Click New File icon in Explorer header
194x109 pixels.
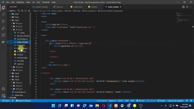(x=19, y=11)
